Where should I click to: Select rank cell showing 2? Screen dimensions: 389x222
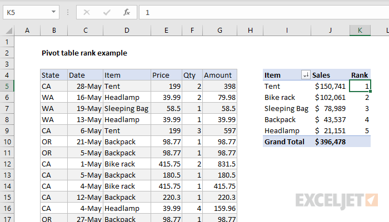[x=360, y=97]
